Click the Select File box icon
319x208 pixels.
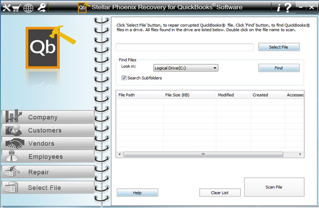(11, 187)
